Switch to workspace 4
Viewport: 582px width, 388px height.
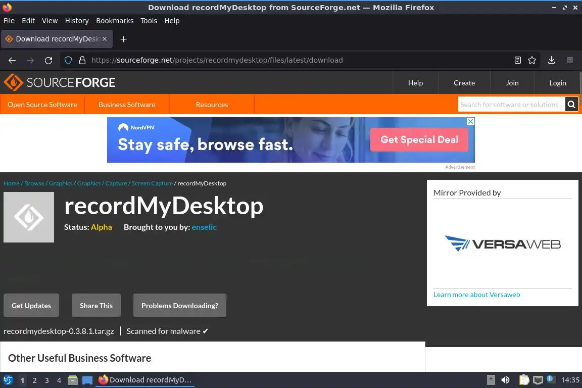point(59,380)
